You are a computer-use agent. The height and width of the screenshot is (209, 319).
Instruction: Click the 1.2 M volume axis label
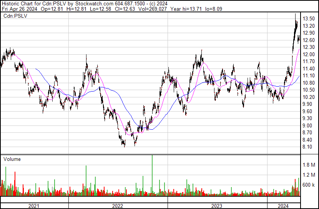[309, 175]
